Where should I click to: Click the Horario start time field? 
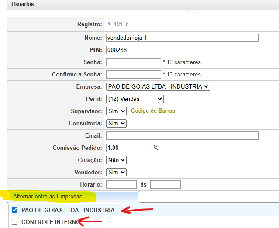(x=121, y=184)
